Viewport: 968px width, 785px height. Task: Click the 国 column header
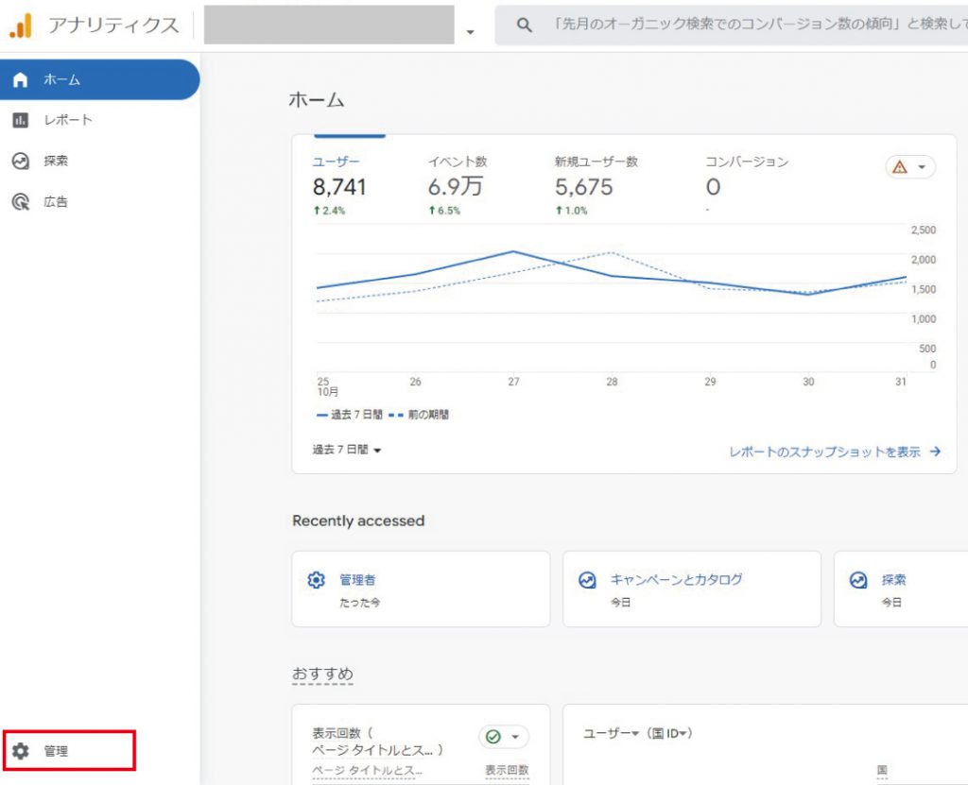click(882, 770)
